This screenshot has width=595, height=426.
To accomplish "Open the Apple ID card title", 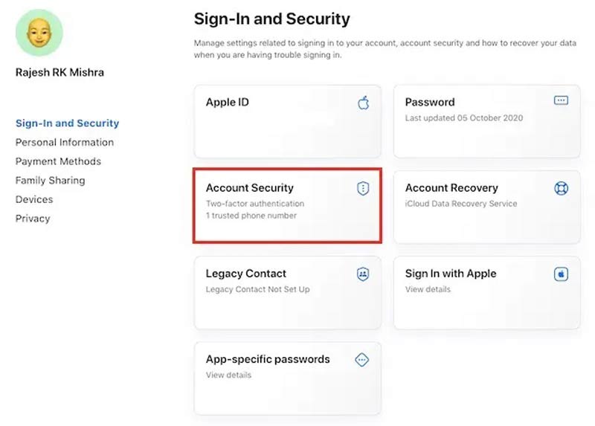I will pos(227,103).
